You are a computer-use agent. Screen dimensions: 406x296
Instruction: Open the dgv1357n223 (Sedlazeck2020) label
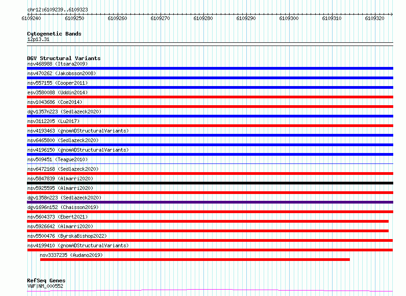tap(64, 112)
